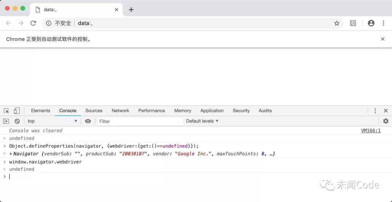
Task: Switch to the Elements tab
Action: [x=41, y=111]
